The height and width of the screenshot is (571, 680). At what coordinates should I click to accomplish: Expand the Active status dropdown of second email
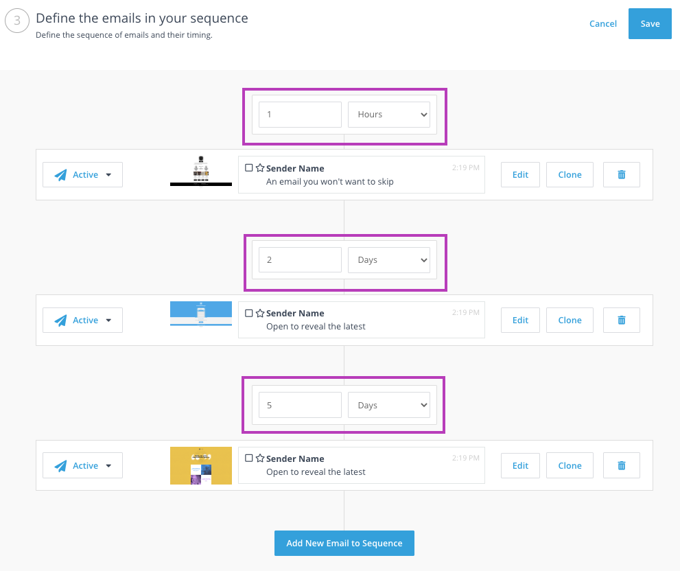click(82, 321)
